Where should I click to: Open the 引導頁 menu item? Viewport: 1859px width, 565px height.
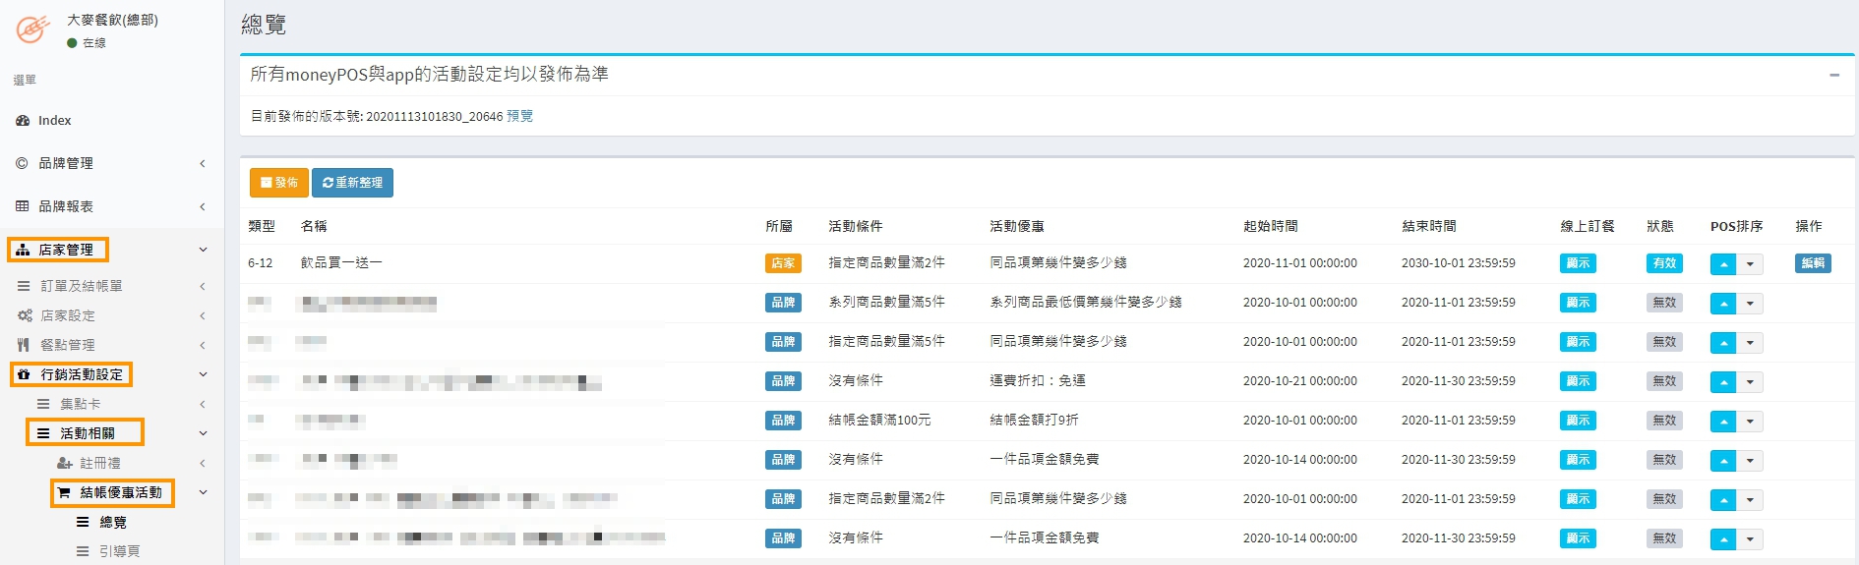[x=119, y=551]
